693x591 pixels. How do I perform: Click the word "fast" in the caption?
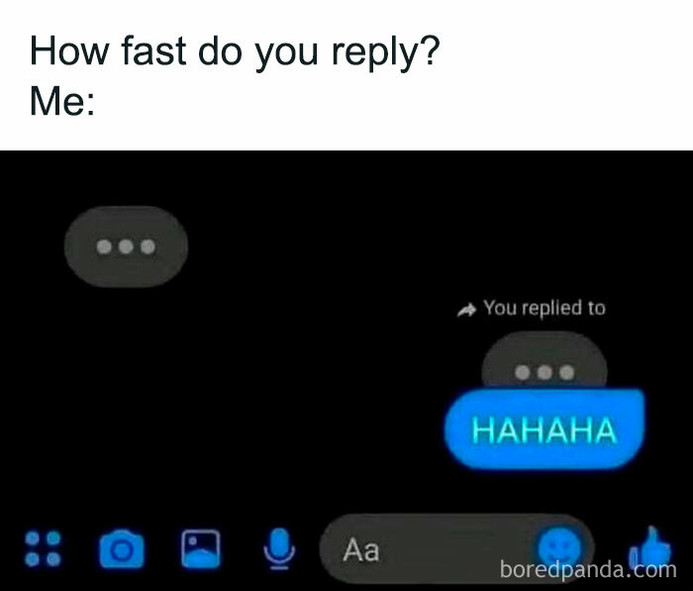153,50
